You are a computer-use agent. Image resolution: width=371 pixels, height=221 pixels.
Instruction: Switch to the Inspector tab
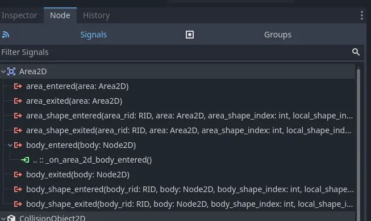pyautogui.click(x=19, y=15)
